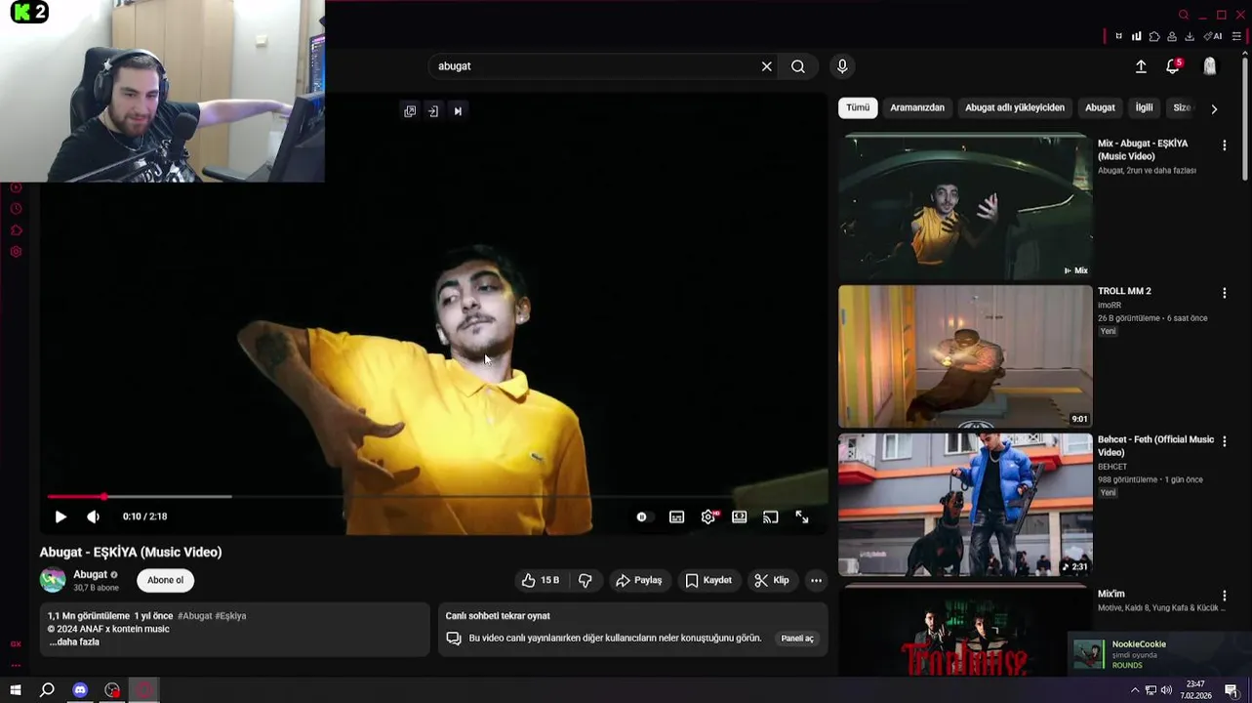
Task: Create a clip with Klip
Action: (x=771, y=580)
